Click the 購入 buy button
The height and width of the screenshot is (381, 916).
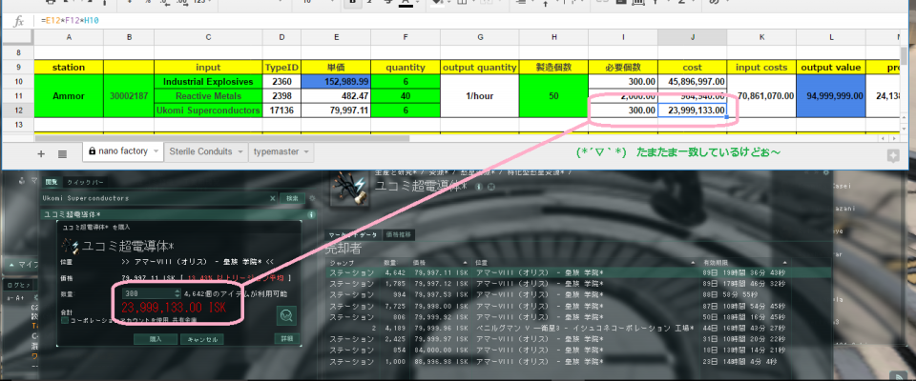pyautogui.click(x=156, y=339)
